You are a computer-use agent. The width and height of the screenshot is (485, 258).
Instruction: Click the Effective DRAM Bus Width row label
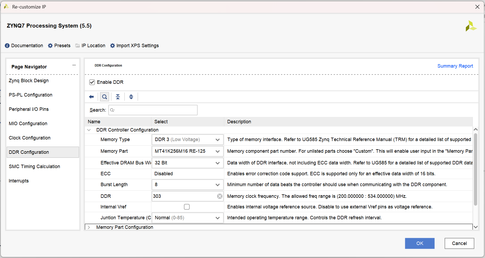pos(126,163)
